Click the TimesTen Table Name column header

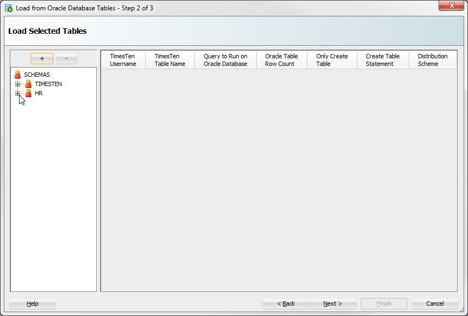tap(170, 60)
